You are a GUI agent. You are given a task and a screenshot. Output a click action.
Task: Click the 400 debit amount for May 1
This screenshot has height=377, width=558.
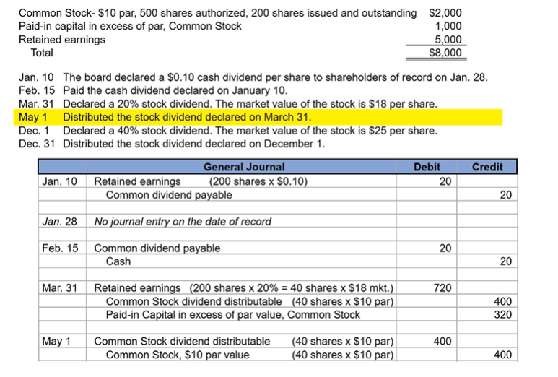coord(442,341)
